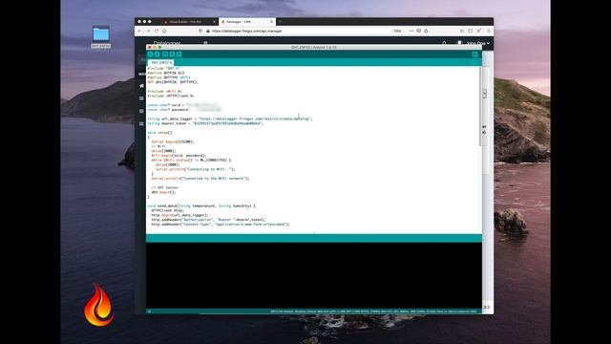Click the Firefox tracking protection shield
611x344 pixels.
pos(200,31)
